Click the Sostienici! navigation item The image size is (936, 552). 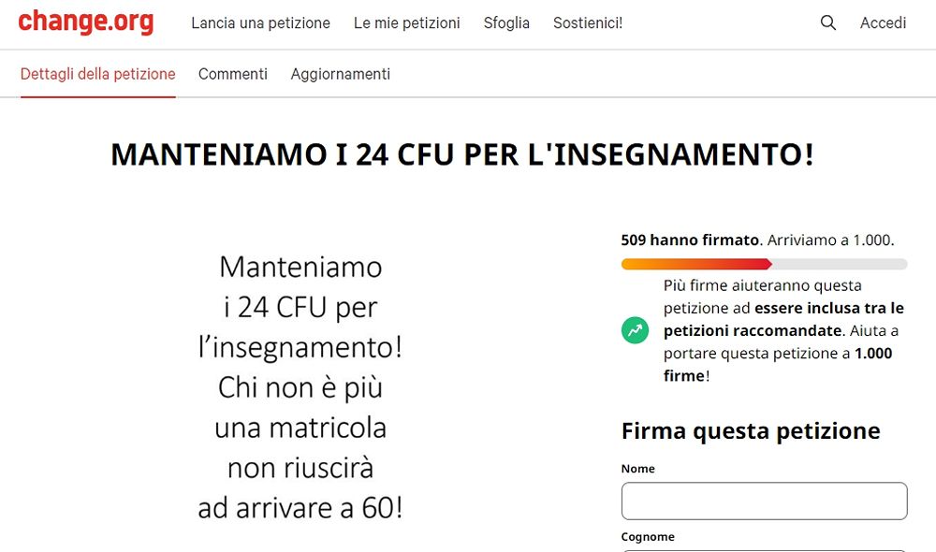pyautogui.click(x=588, y=22)
